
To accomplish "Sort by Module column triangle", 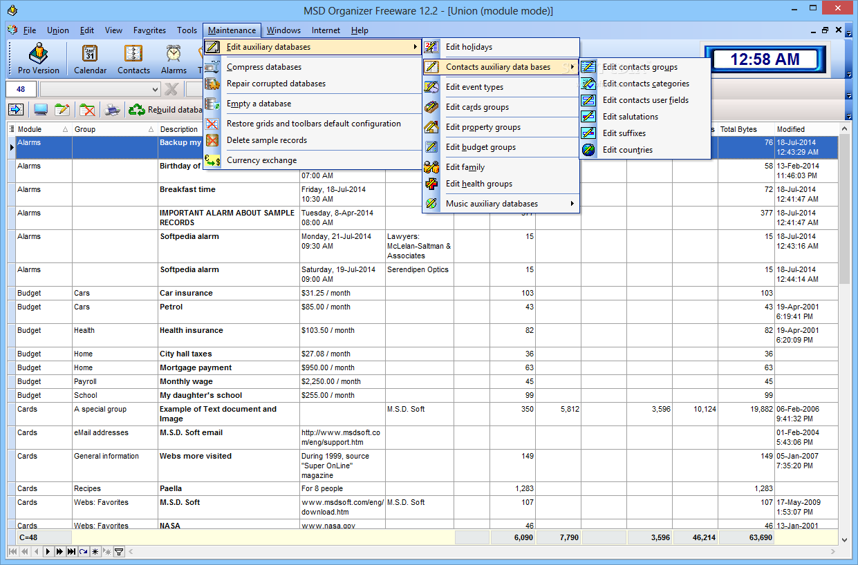I will (65, 129).
